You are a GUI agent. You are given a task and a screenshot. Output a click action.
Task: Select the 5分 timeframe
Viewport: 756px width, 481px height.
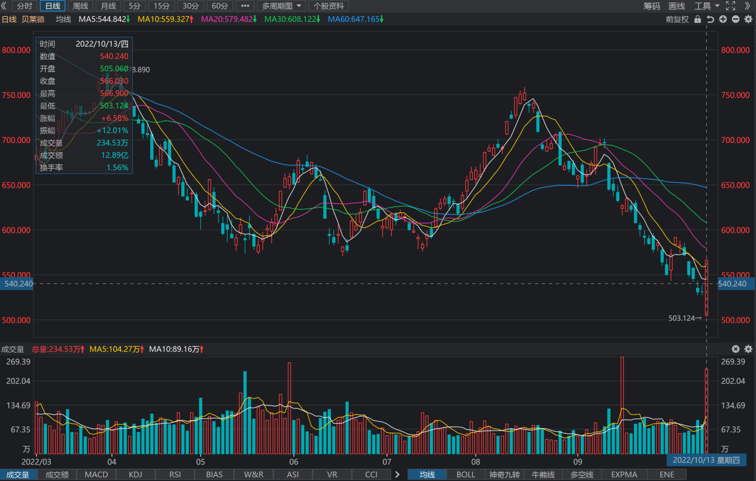[135, 6]
